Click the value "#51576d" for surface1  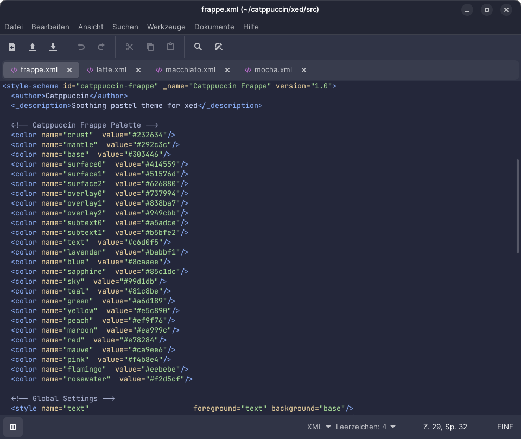tap(161, 174)
